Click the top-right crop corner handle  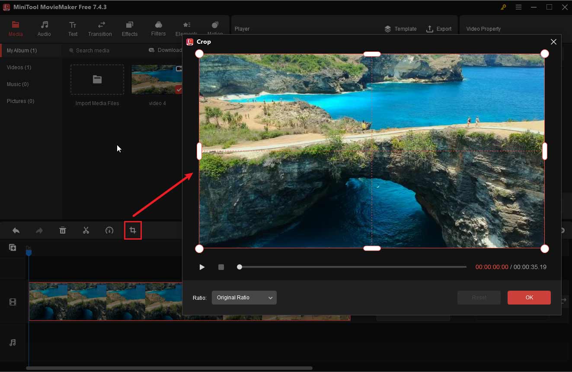545,54
